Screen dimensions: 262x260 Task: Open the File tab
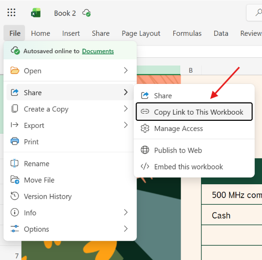(x=14, y=33)
